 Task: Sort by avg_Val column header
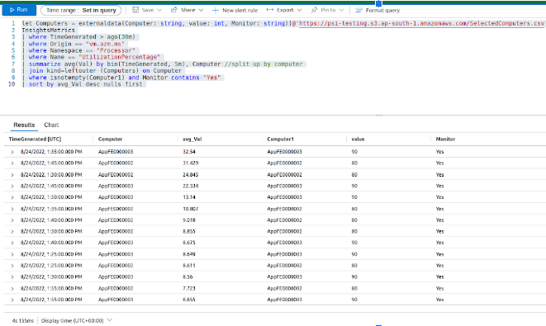coord(192,139)
